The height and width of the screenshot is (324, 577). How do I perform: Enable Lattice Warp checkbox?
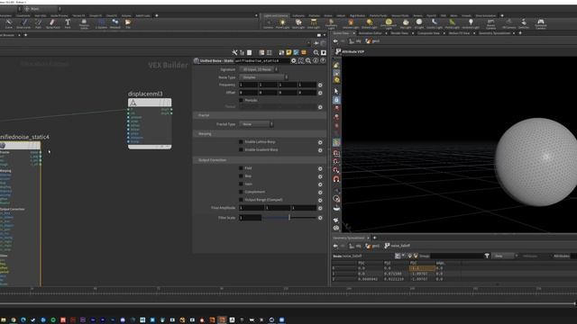click(x=241, y=142)
